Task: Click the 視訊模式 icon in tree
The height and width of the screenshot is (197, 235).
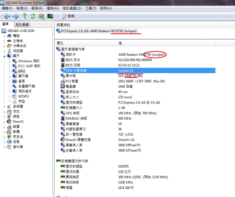Action: pyautogui.click(x=15, y=91)
